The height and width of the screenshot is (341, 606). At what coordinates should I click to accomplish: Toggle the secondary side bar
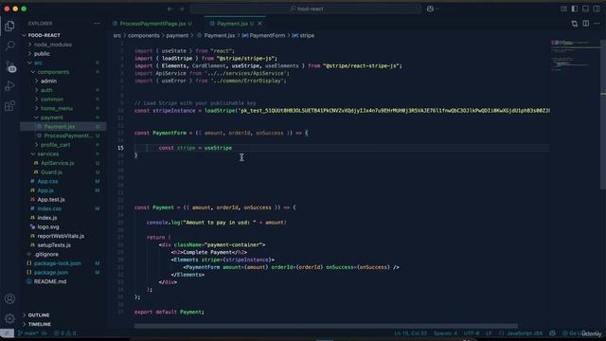pos(597,9)
